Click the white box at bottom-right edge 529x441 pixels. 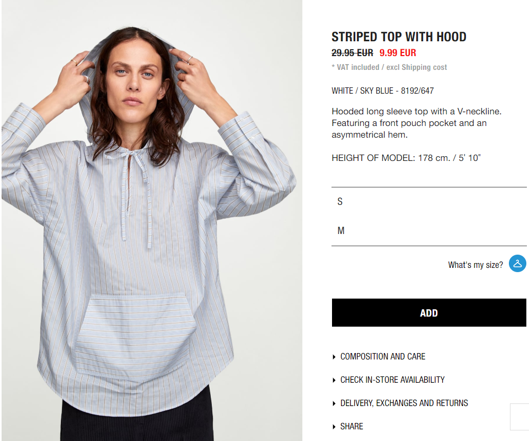pos(519,417)
